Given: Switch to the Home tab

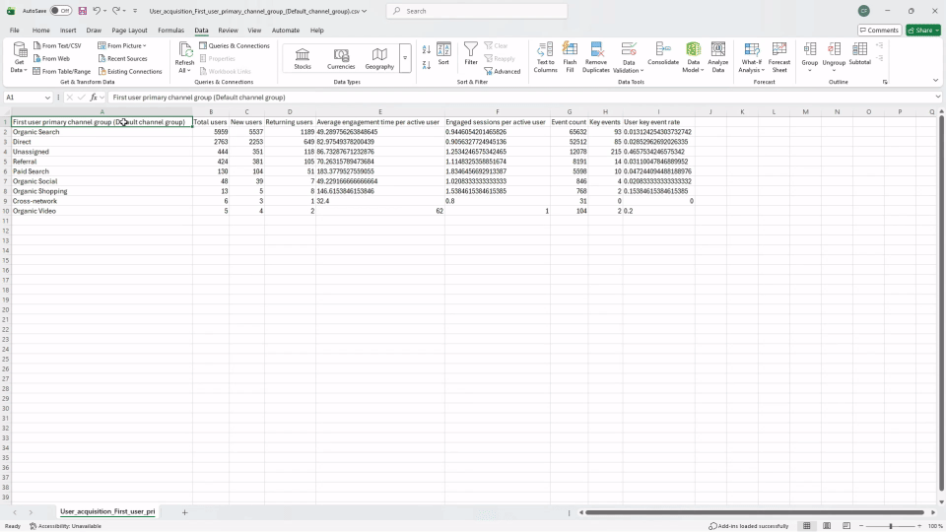Looking at the screenshot, I should 41,31.
